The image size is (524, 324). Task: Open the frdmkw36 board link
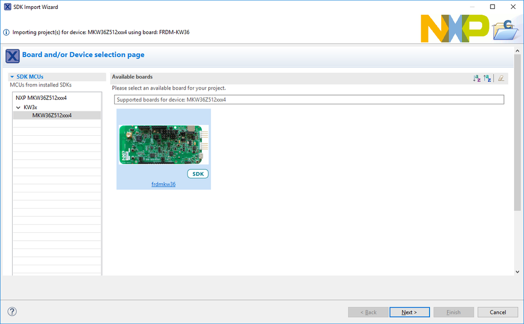coord(164,184)
